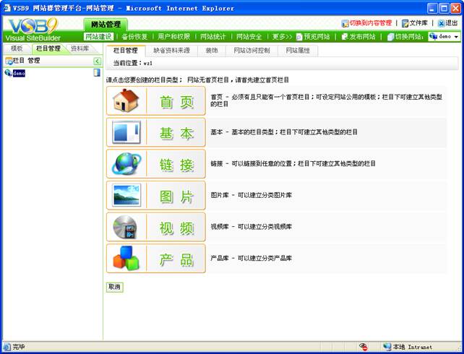Image resolution: width=464 pixels, height=354 pixels.
Task: Click the 预览网站 link text
Action: 317,37
